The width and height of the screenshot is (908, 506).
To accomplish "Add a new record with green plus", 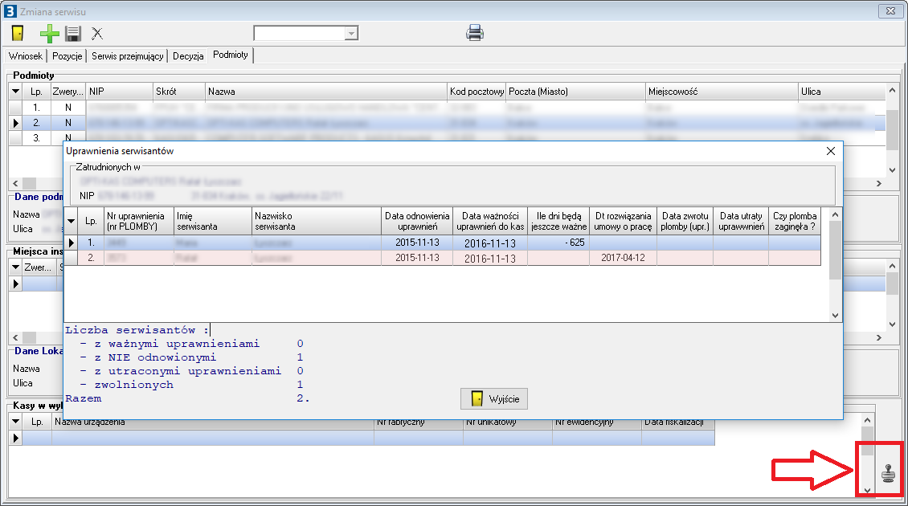I will coord(49,34).
